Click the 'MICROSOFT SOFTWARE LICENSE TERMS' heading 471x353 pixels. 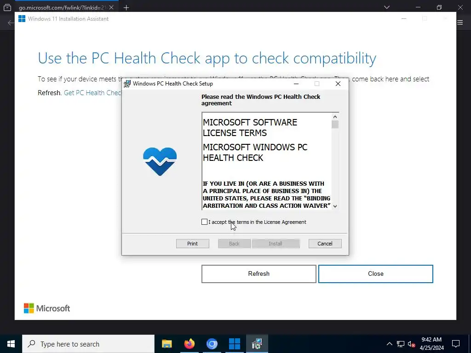coord(250,128)
